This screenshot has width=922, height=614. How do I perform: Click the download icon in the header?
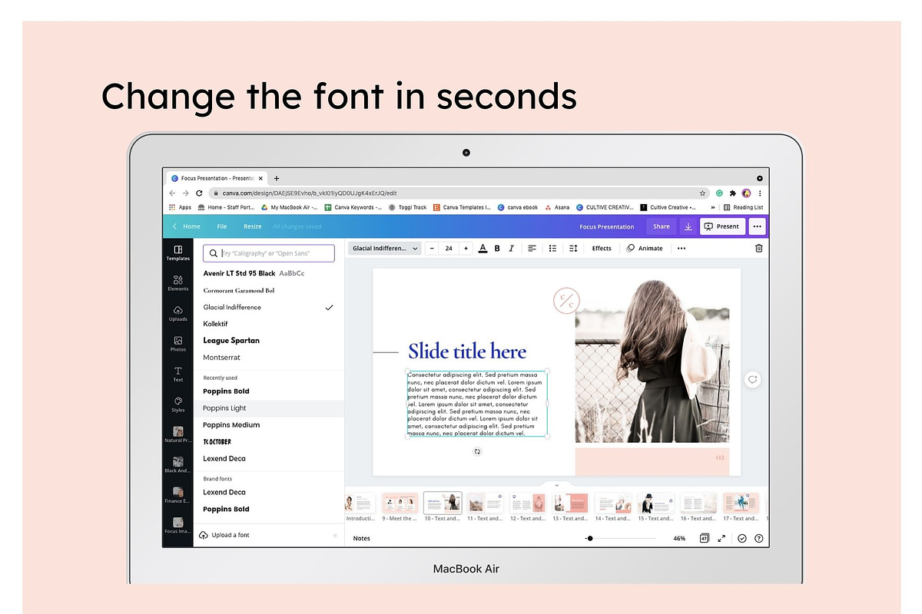click(x=688, y=226)
